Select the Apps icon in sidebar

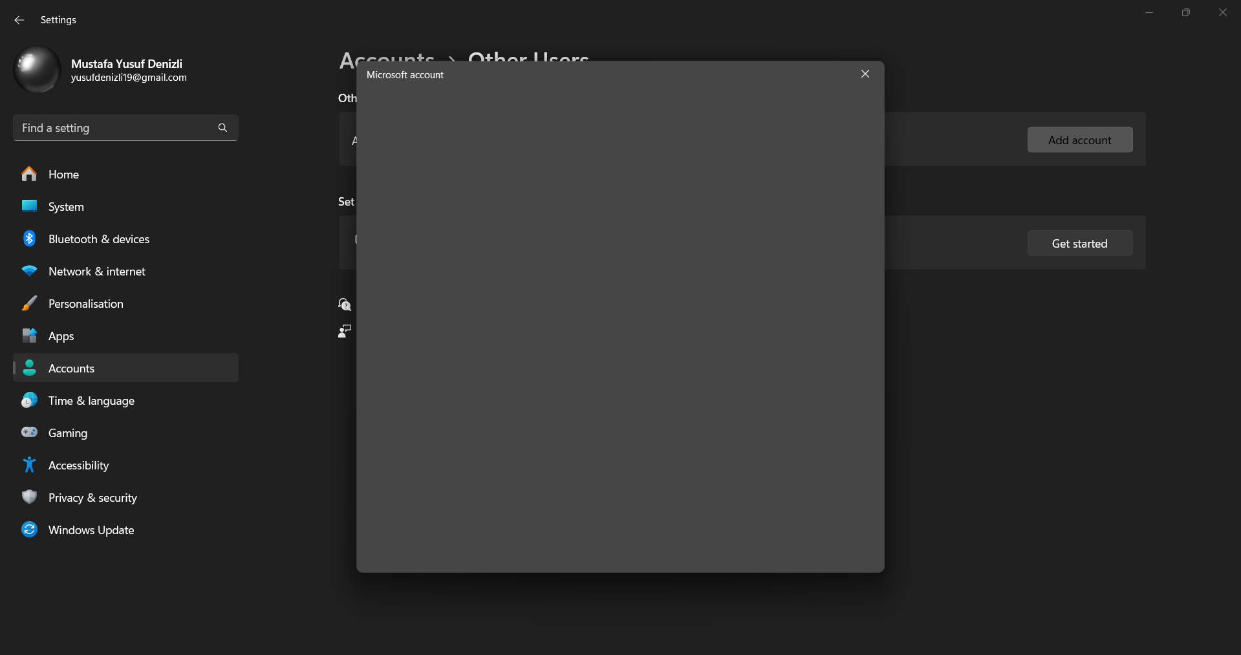coord(29,336)
